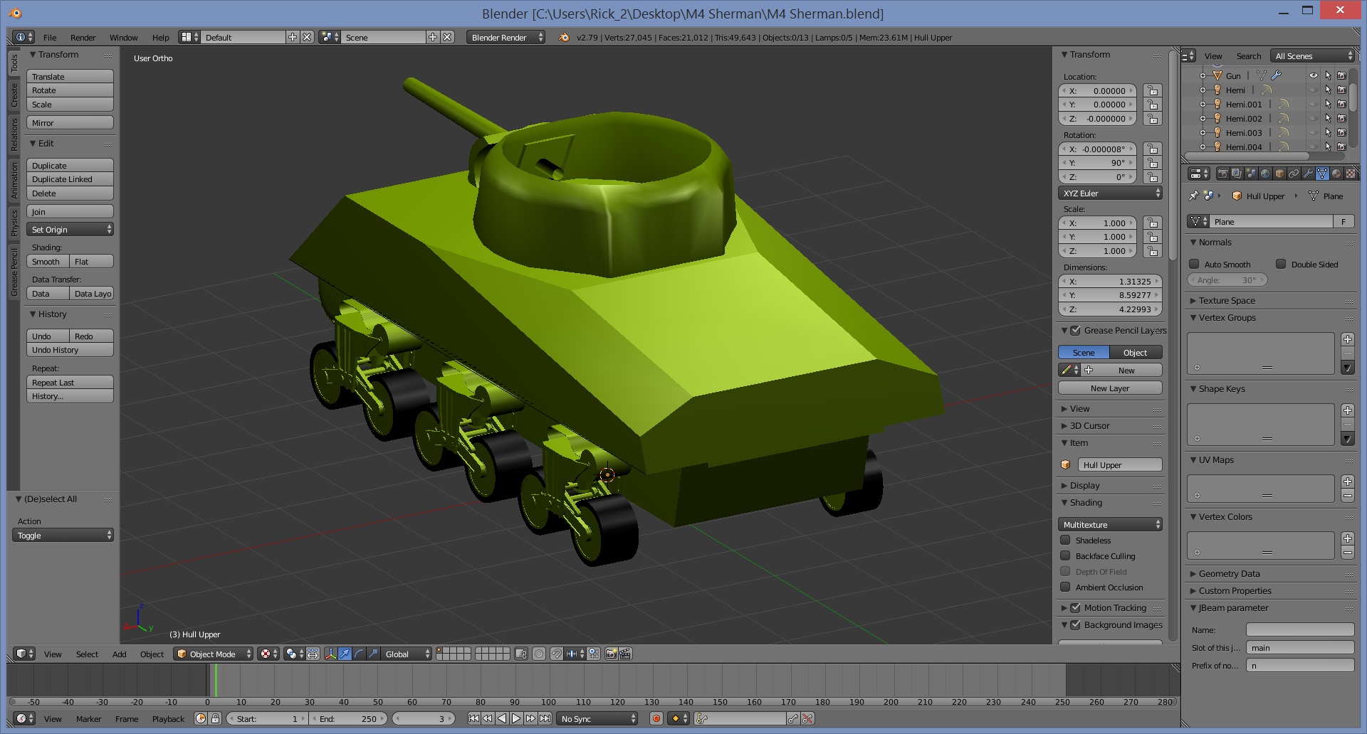Click the End frame 250 field
Viewport: 1367px width, 734px height.
pos(349,718)
